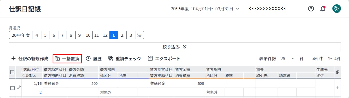Click the paperclip attachment column icon
Image resolution: width=349 pixels, height=98 pixels.
[337, 72]
